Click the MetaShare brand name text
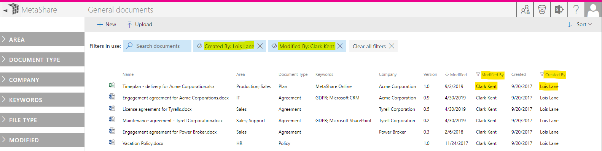 (x=39, y=10)
